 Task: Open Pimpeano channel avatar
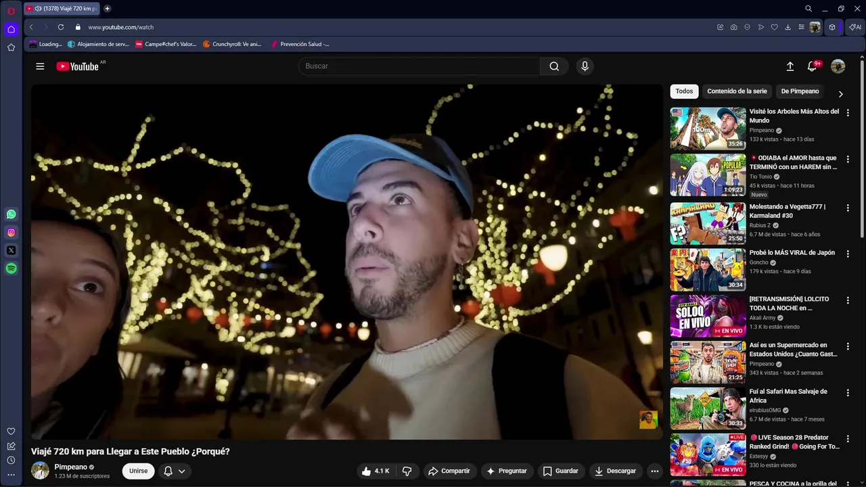point(40,471)
